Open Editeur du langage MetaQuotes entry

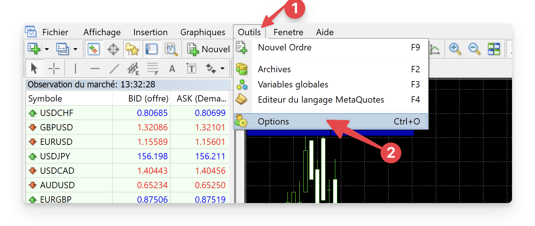[331, 100]
